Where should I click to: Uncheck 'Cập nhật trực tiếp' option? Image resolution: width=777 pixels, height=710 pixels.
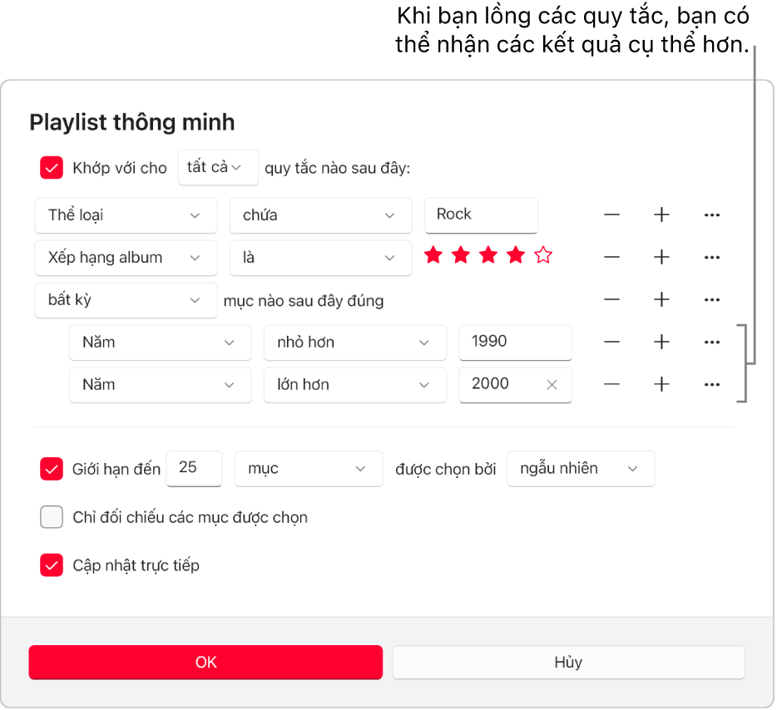(52, 566)
